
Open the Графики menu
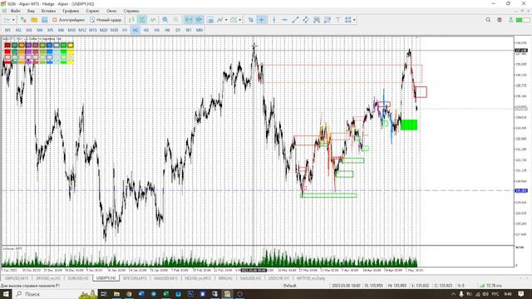click(71, 11)
